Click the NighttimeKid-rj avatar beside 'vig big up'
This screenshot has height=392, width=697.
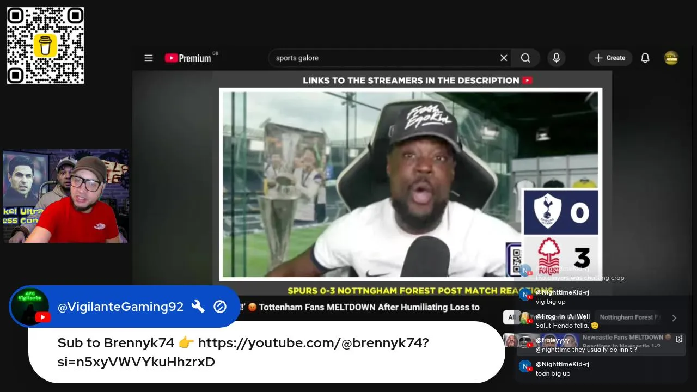pyautogui.click(x=525, y=295)
